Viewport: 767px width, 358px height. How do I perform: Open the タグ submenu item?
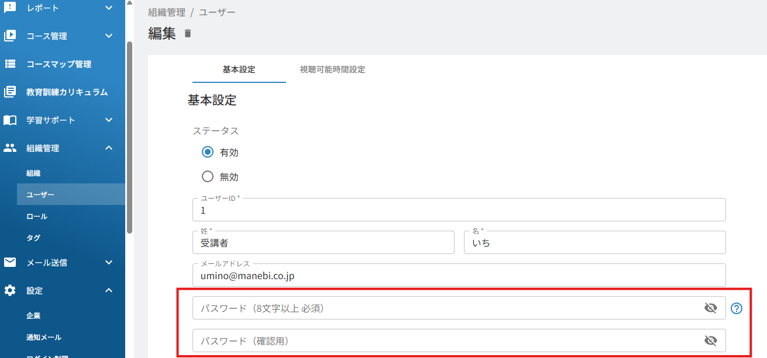(33, 238)
